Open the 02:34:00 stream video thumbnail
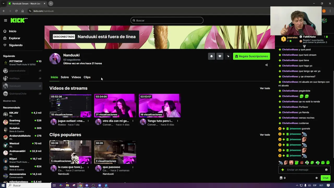 pyautogui.click(x=115, y=105)
